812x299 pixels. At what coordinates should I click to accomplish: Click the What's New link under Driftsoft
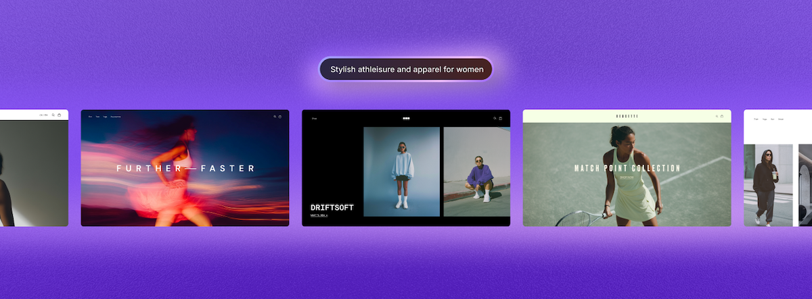point(319,215)
